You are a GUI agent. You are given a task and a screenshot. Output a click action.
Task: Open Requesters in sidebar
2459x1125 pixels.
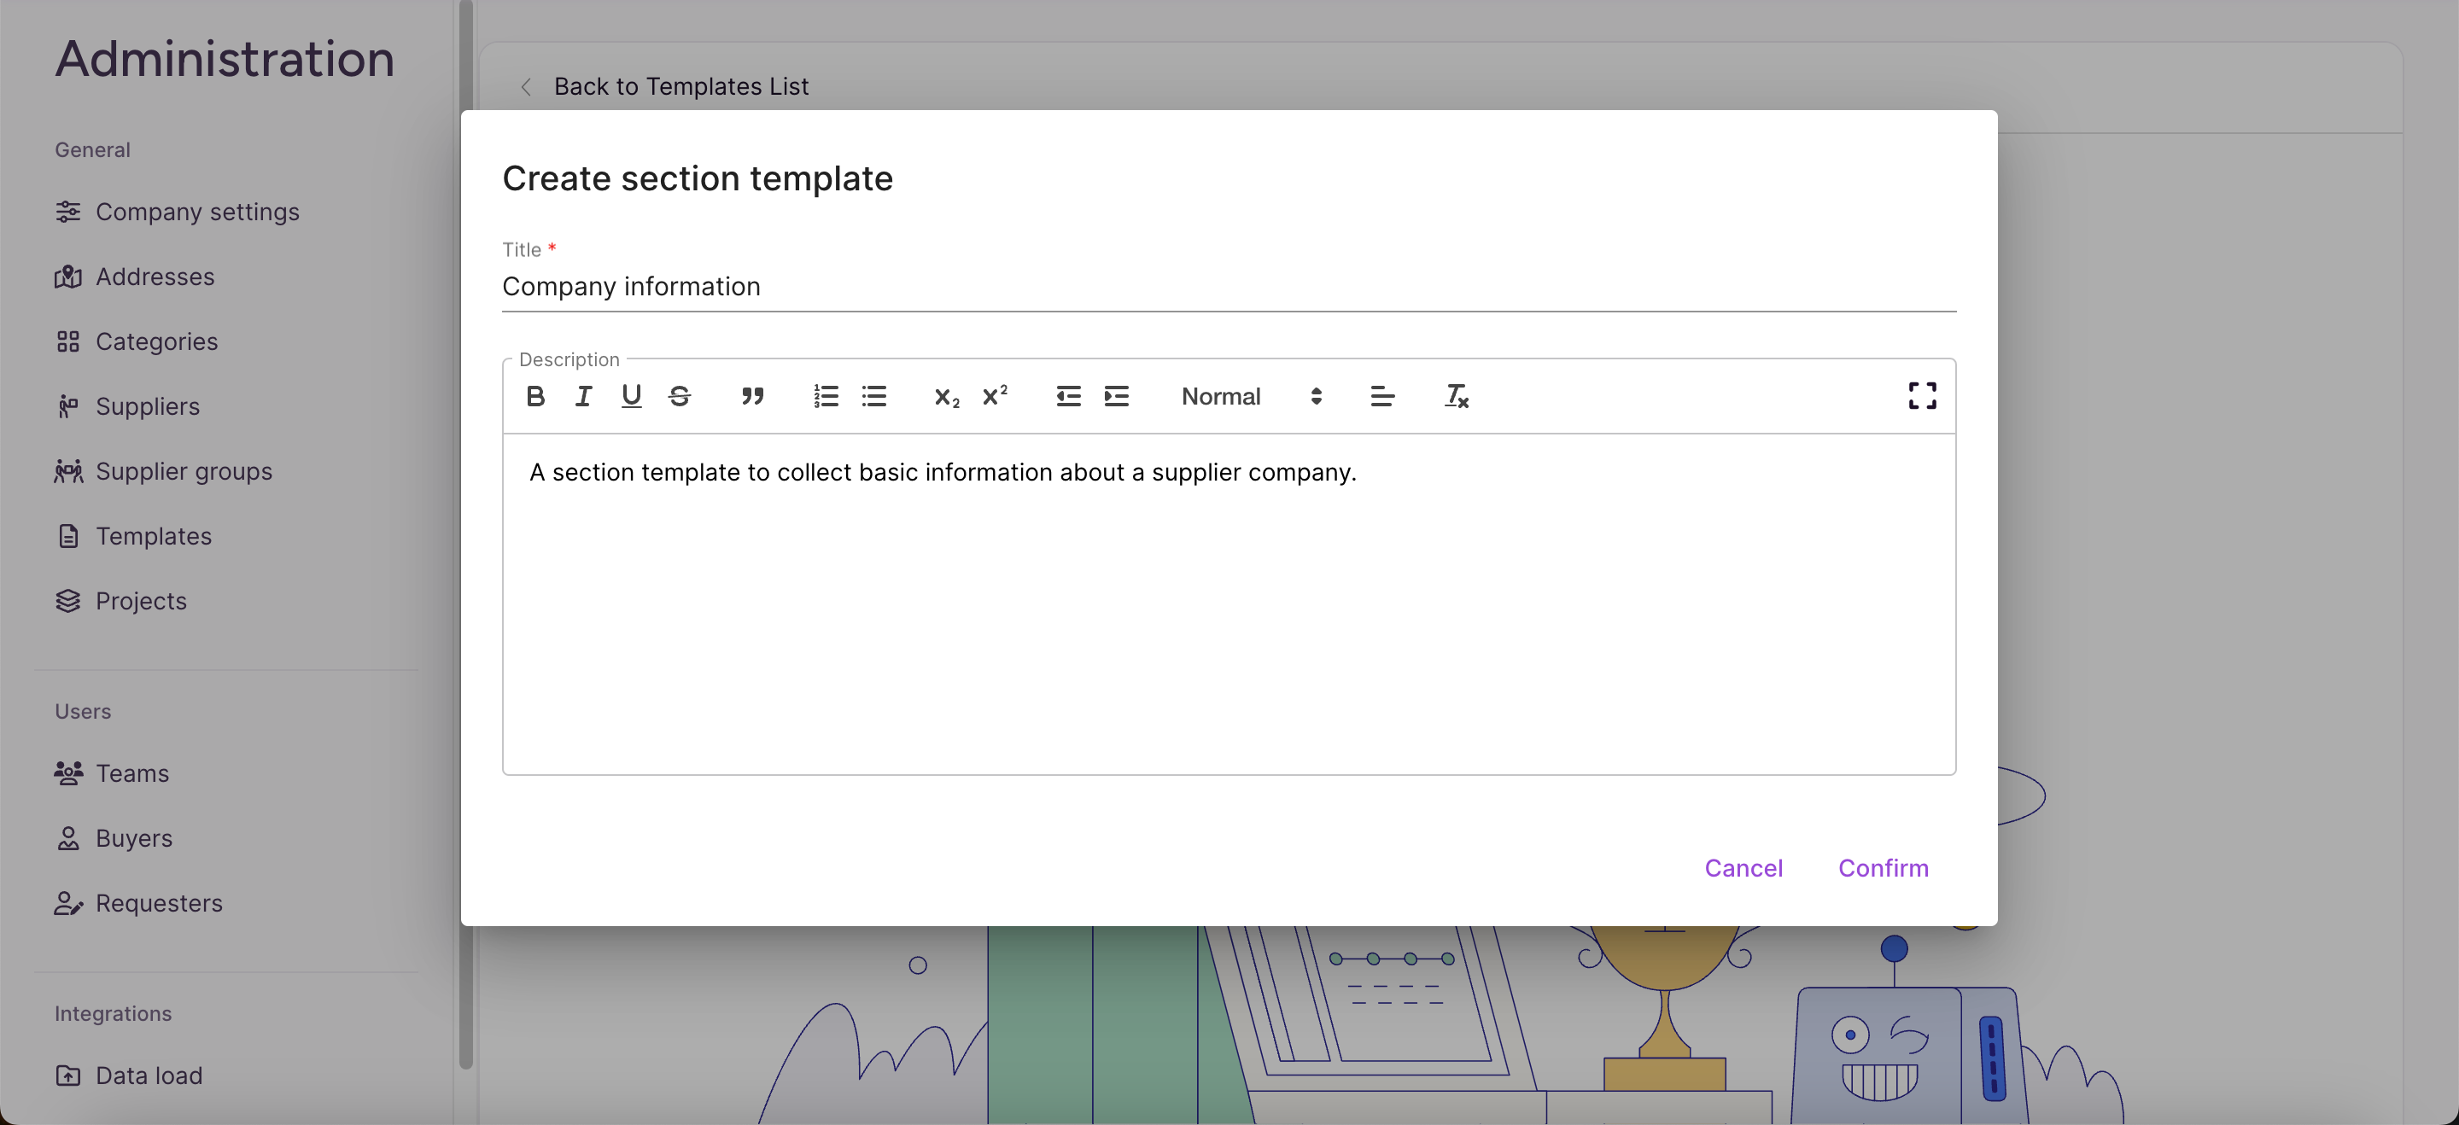coord(138,903)
